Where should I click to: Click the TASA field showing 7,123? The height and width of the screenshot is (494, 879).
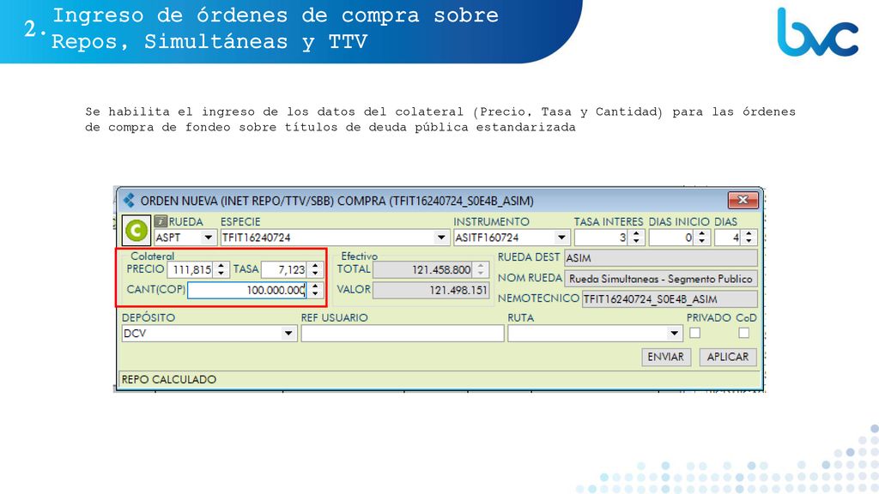click(x=285, y=269)
